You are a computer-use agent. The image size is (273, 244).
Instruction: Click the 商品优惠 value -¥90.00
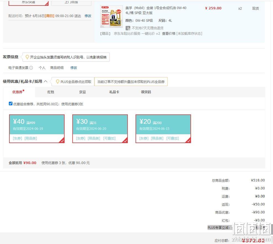pyautogui.click(x=258, y=212)
